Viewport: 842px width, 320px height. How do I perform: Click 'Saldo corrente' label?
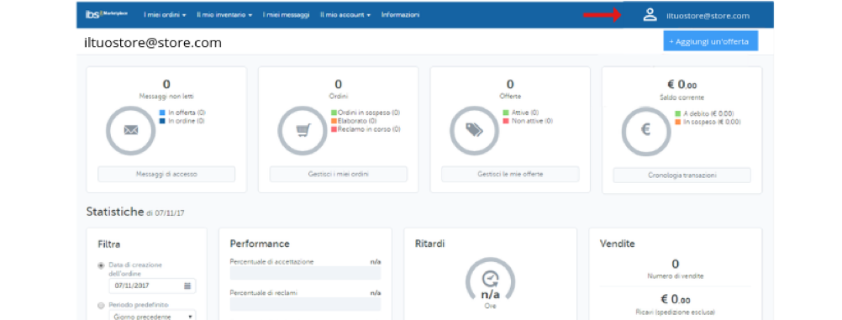[682, 97]
